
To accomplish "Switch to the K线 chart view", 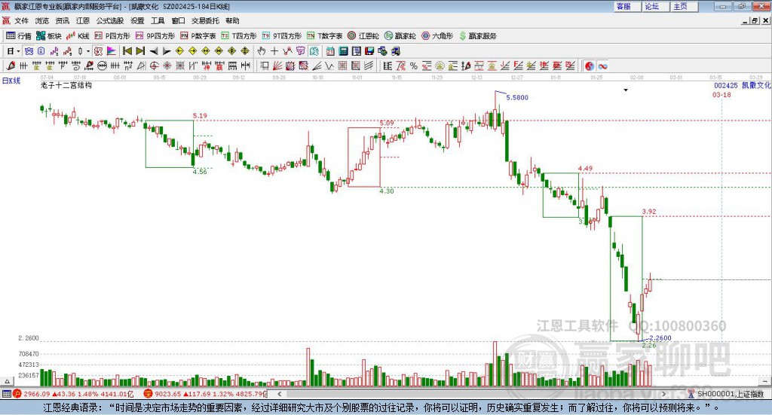I will coord(78,36).
